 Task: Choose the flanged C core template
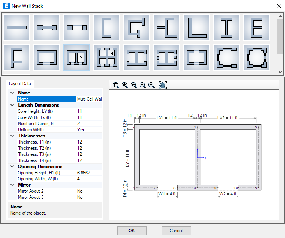click(227, 58)
